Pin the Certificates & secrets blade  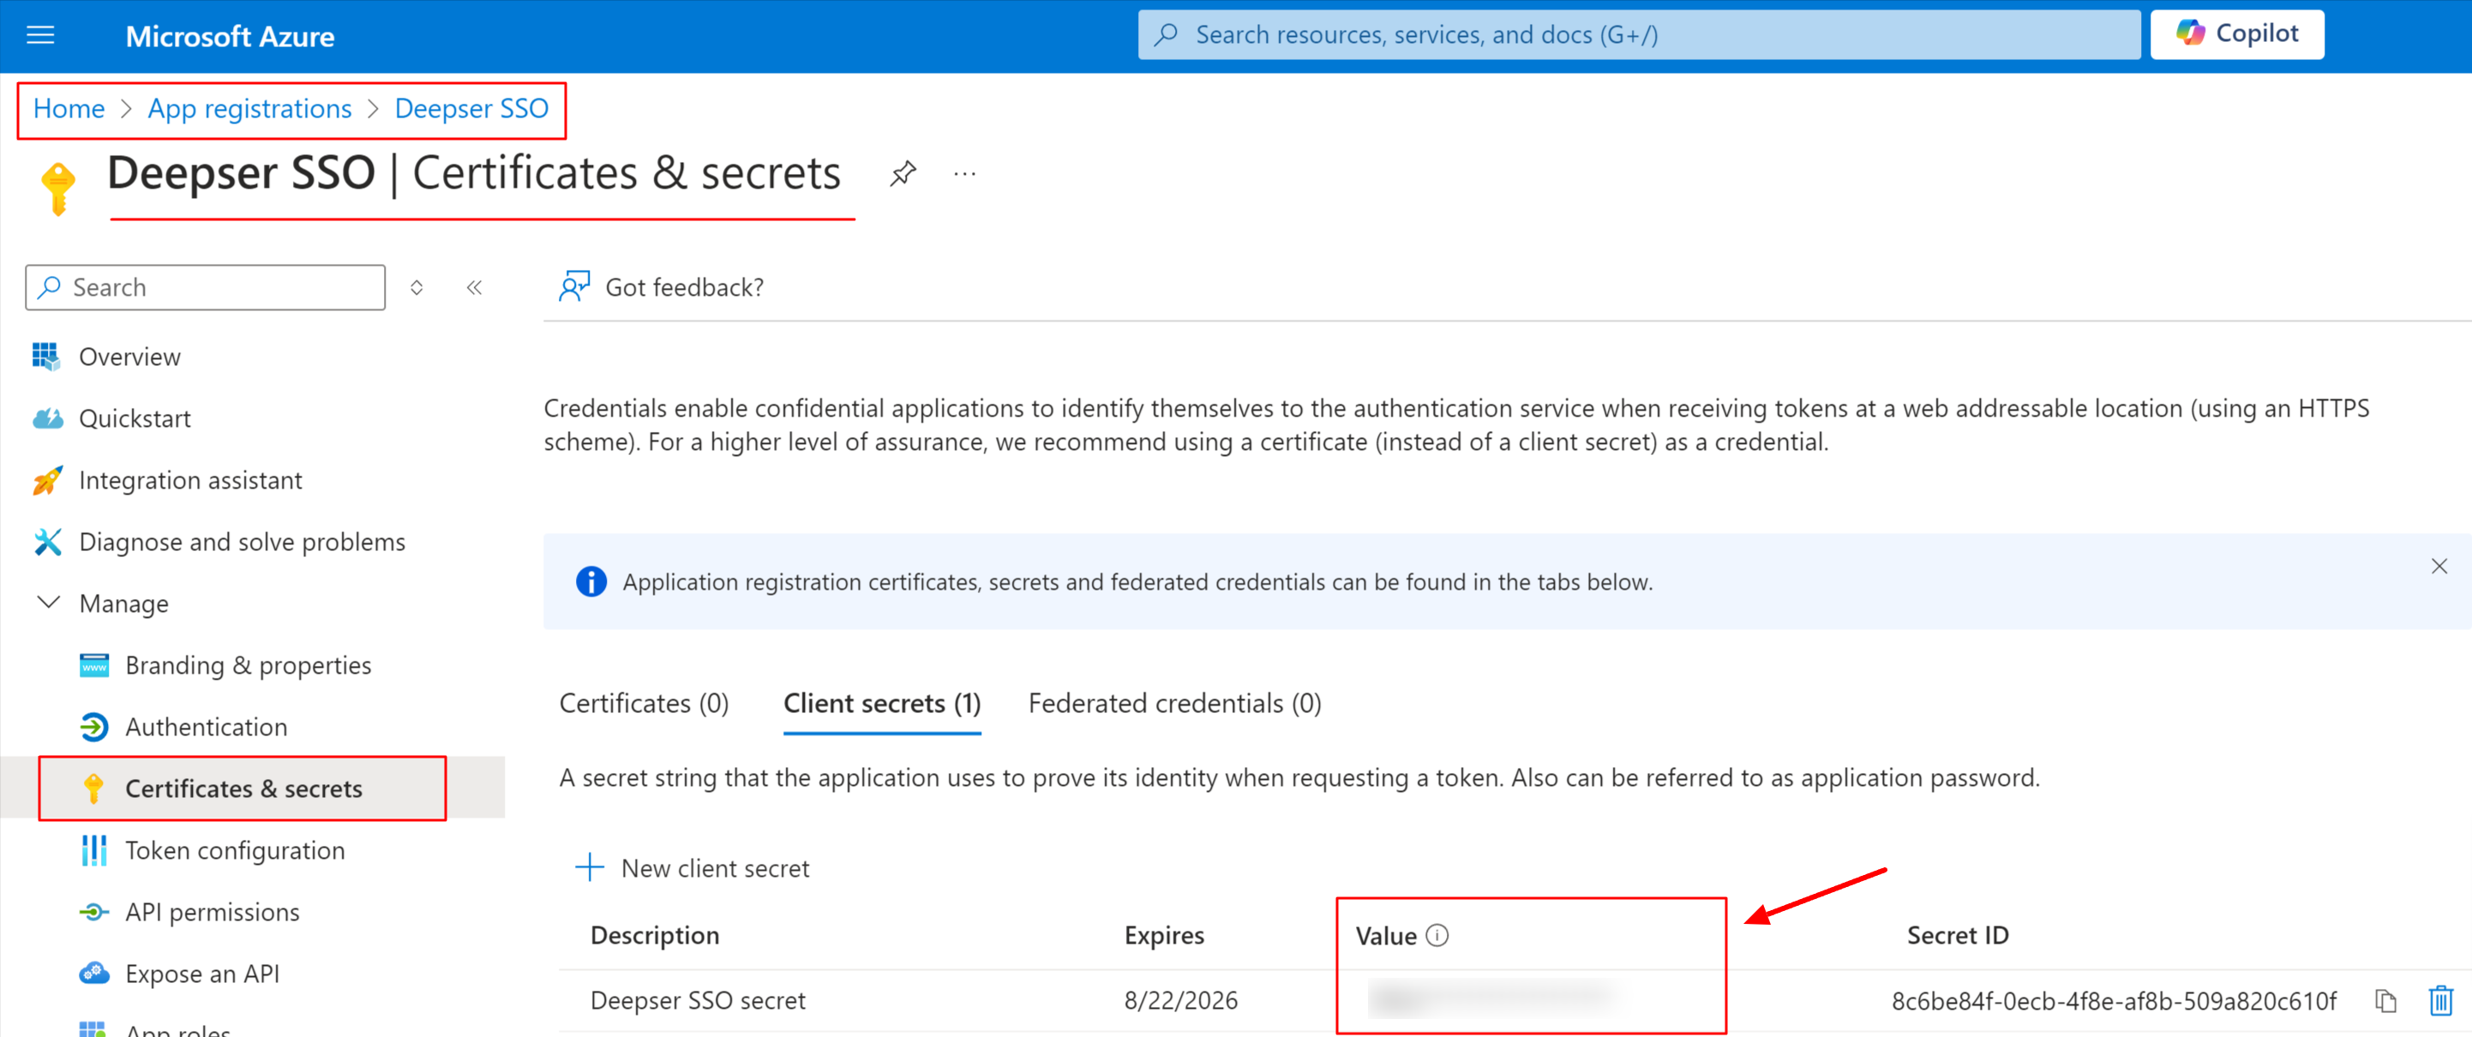[902, 174]
